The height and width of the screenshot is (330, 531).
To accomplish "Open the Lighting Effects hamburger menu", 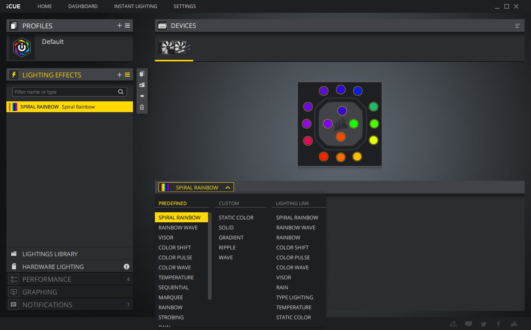I will 127,75.
